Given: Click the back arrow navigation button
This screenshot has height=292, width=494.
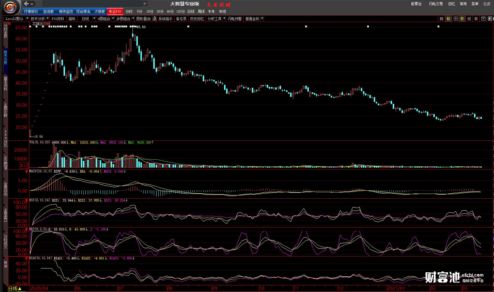Looking at the screenshot, I should coord(26,4).
